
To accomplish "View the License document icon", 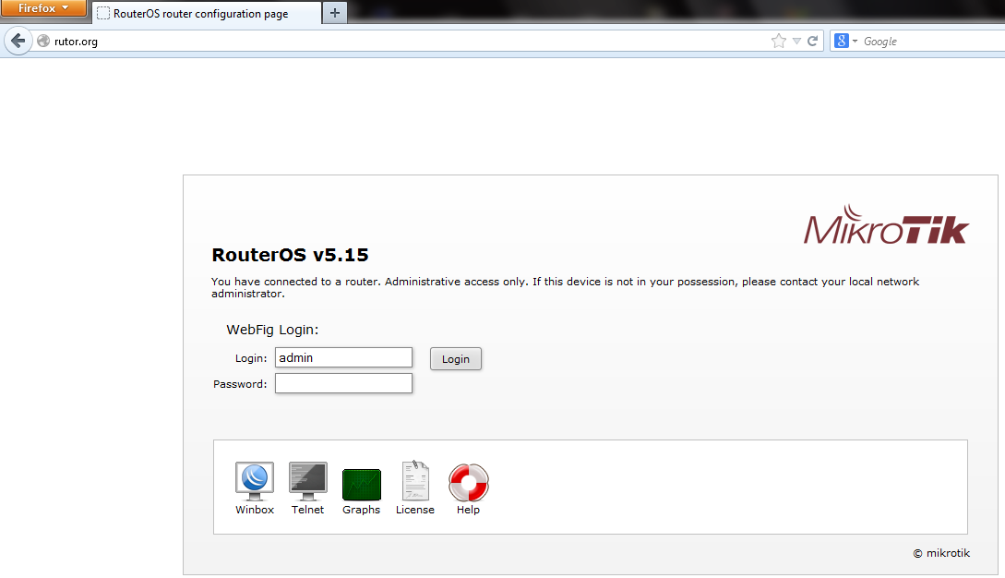I will 415,480.
